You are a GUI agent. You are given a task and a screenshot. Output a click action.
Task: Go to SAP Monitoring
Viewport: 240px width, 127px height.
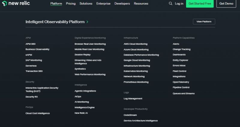(34, 60)
